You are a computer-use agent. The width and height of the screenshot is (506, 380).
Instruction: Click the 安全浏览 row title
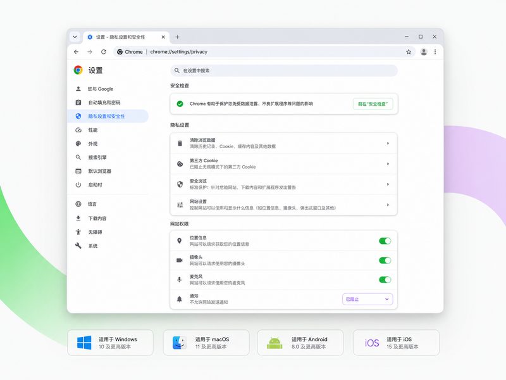click(198, 181)
